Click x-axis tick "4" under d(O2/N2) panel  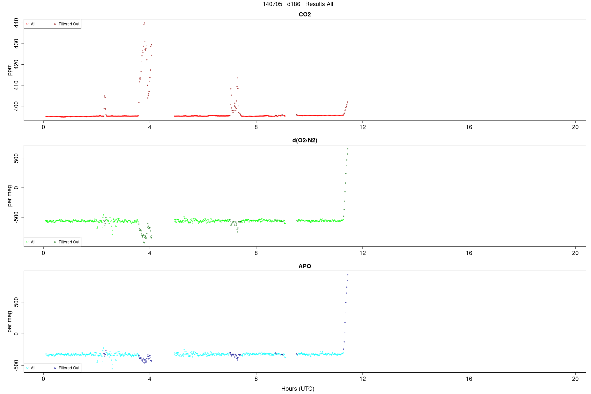[150, 253]
